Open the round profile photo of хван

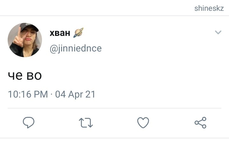(x=25, y=40)
